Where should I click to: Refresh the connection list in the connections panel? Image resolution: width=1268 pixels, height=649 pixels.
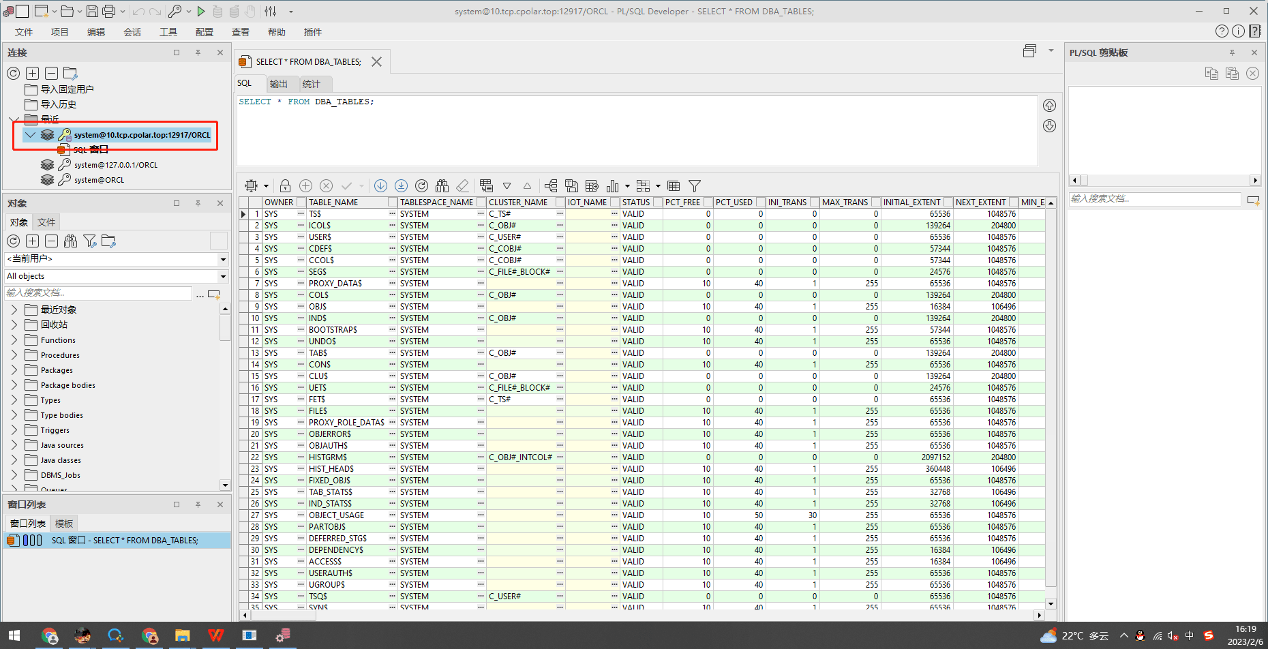(13, 73)
